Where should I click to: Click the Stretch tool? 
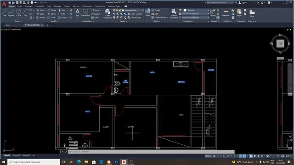pos(41,17)
